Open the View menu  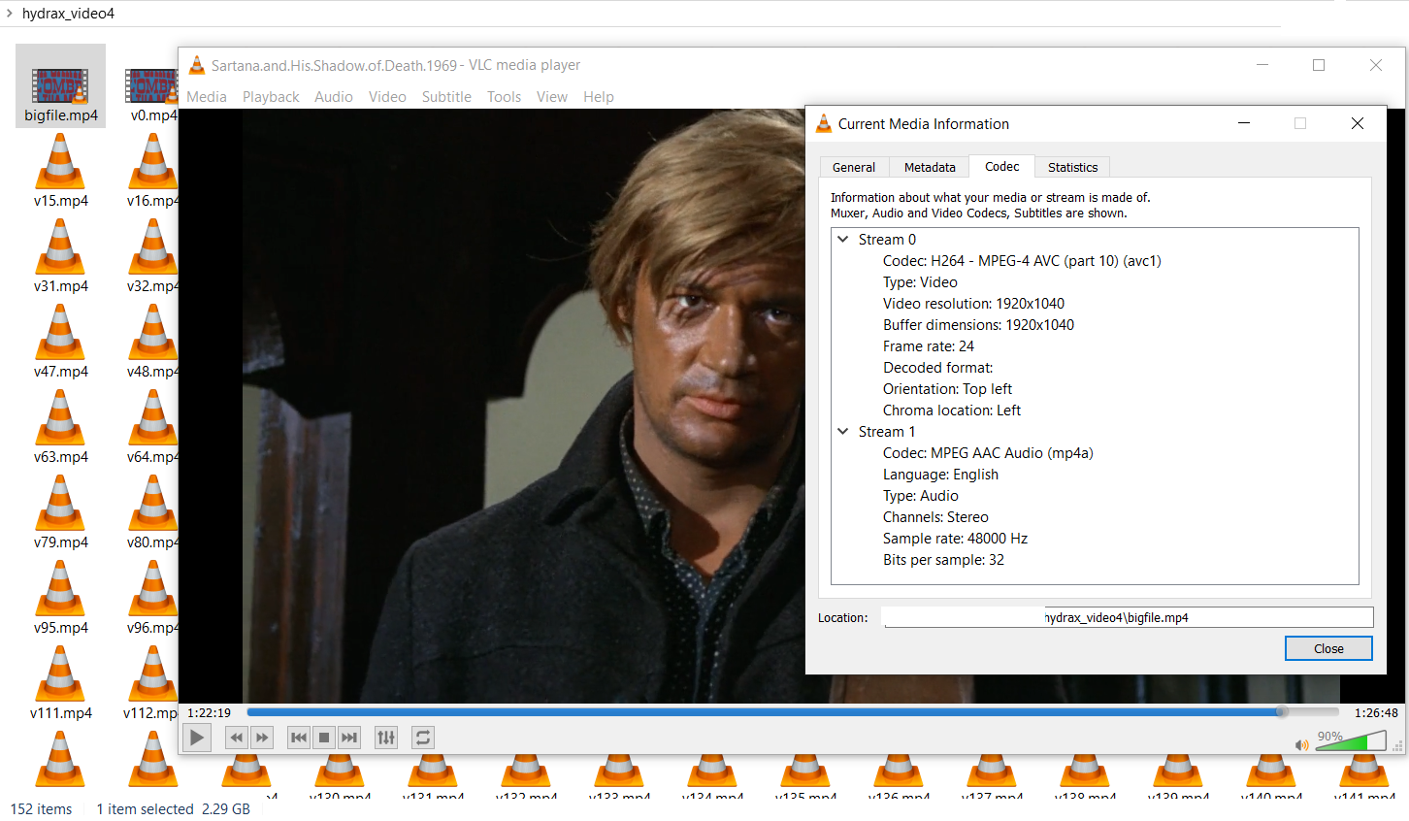pos(552,97)
